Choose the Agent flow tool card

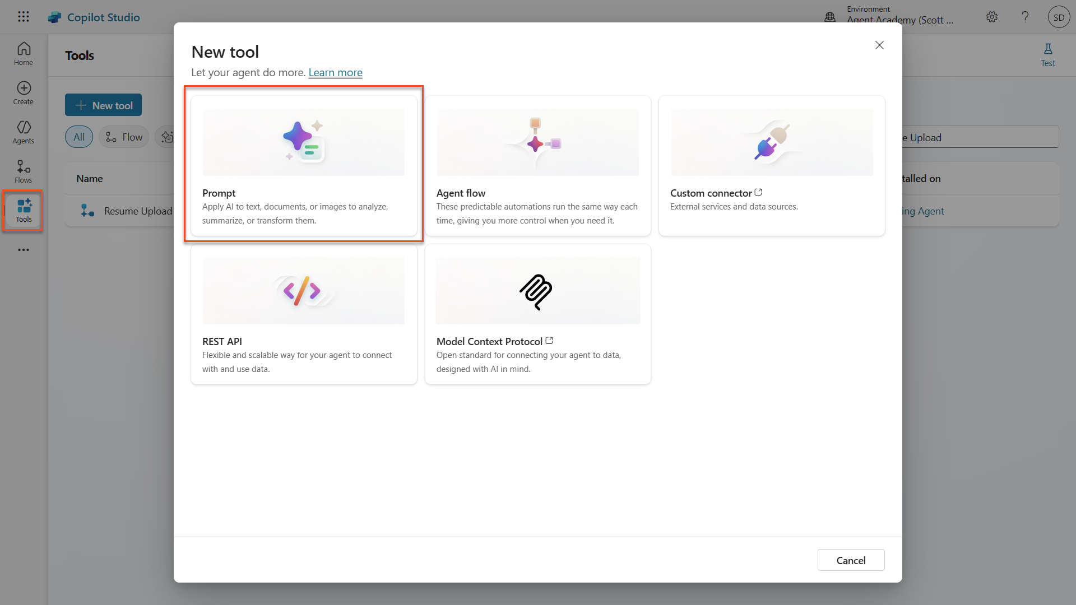click(537, 165)
